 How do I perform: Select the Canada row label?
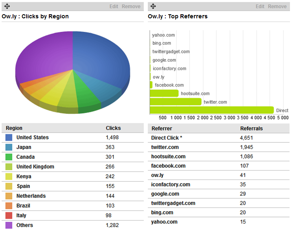click(26, 157)
